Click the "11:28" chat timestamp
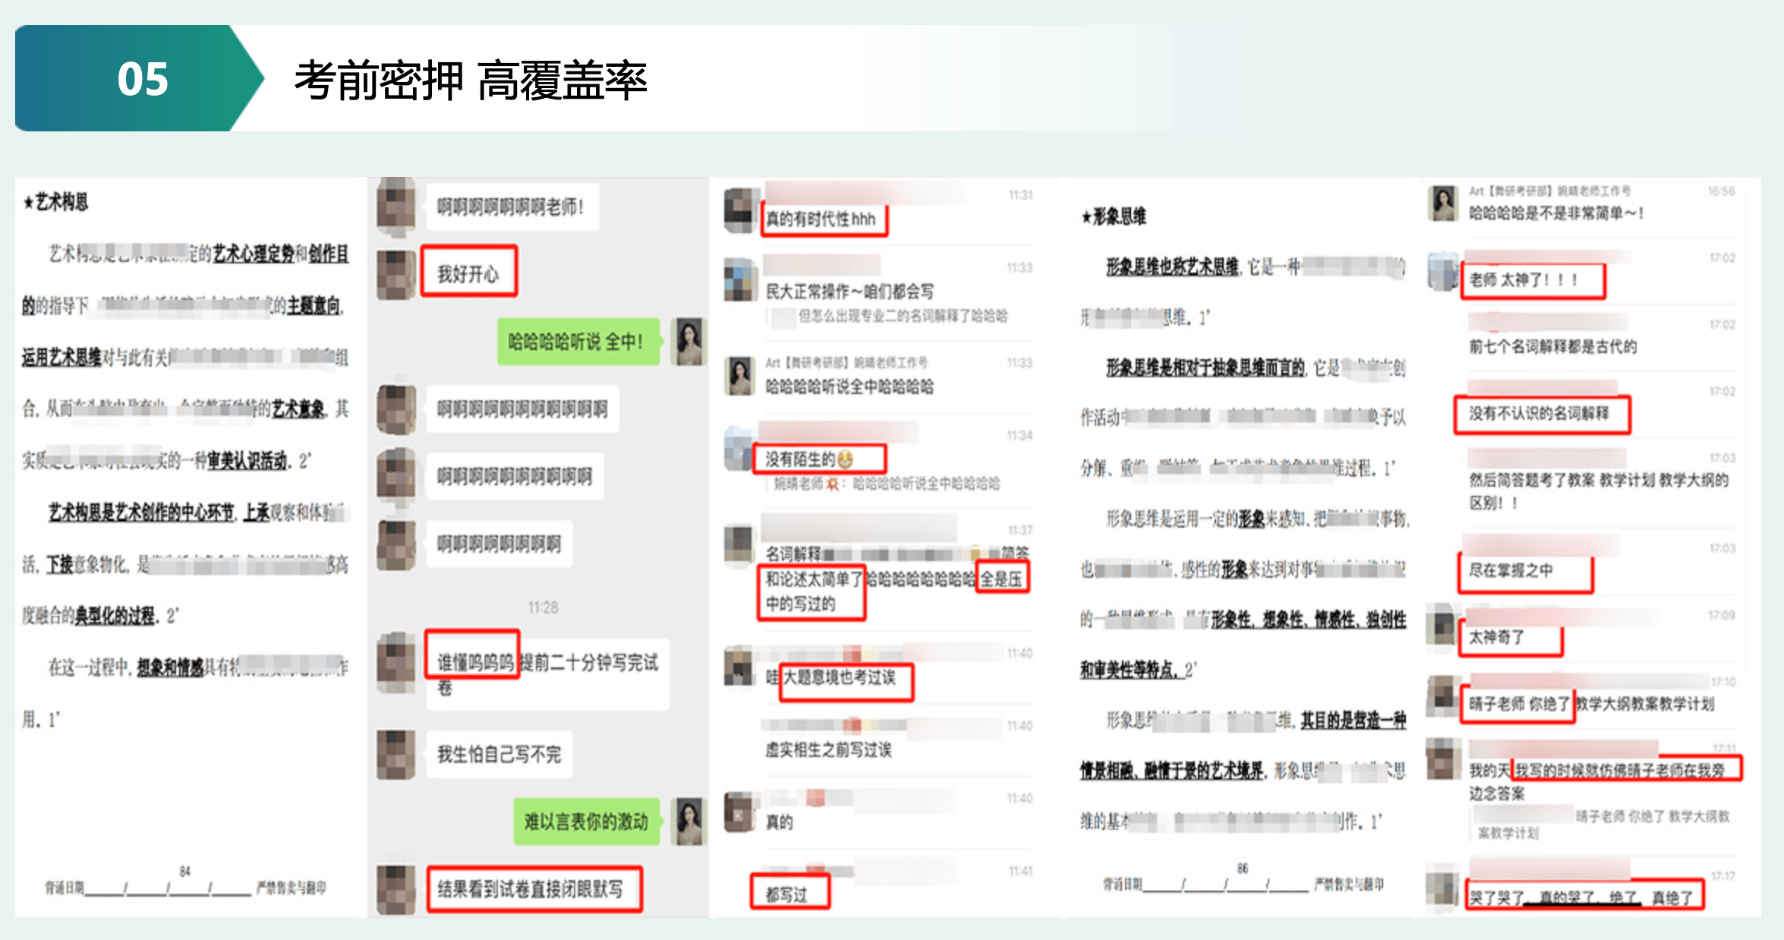The height and width of the screenshot is (940, 1784). tap(544, 607)
